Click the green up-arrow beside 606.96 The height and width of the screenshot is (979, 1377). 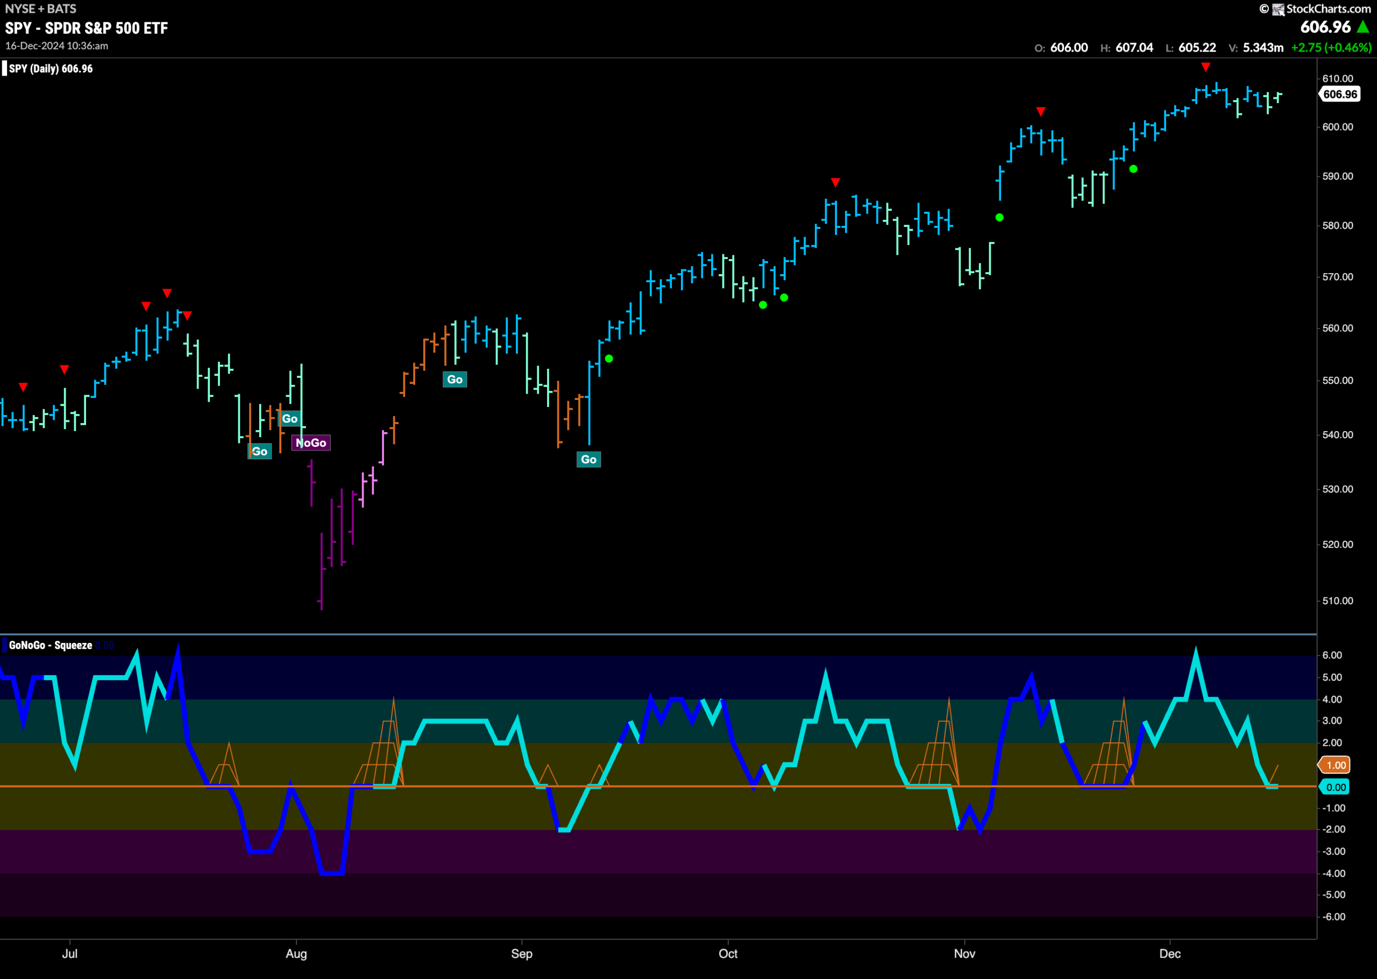(1362, 27)
